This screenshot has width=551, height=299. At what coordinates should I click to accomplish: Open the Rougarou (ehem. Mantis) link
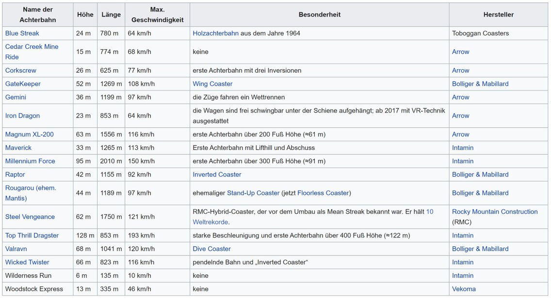[31, 193]
